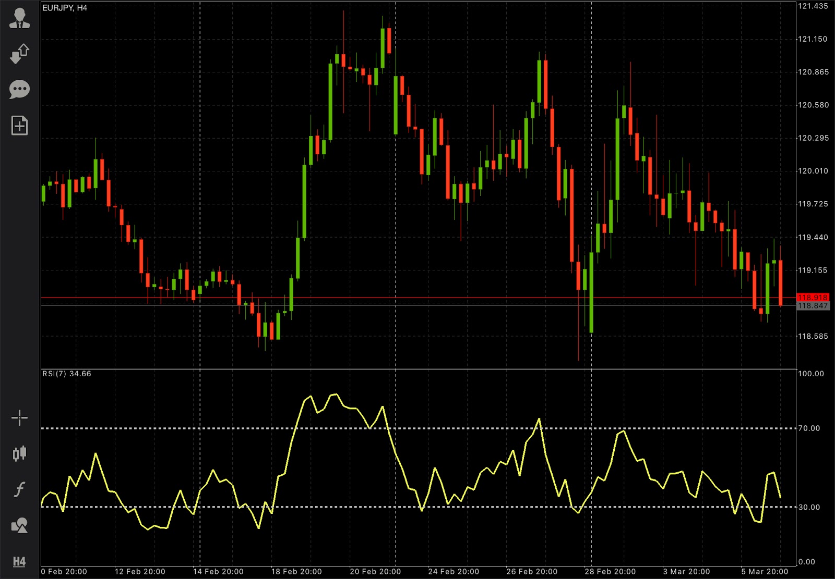Click the 119.440 price axis label

point(813,237)
